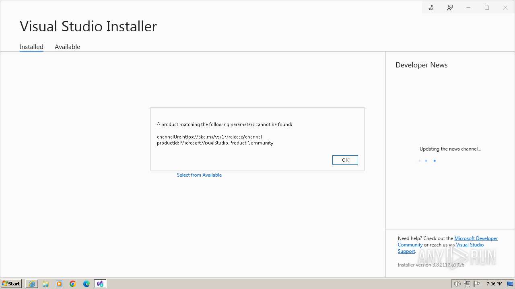Click the Windows Start button
This screenshot has width=515, height=289.
11,284
